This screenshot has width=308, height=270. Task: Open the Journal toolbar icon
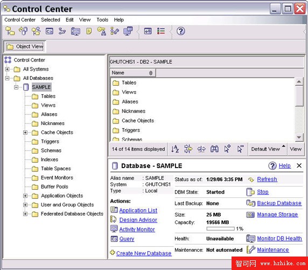(x=89, y=31)
